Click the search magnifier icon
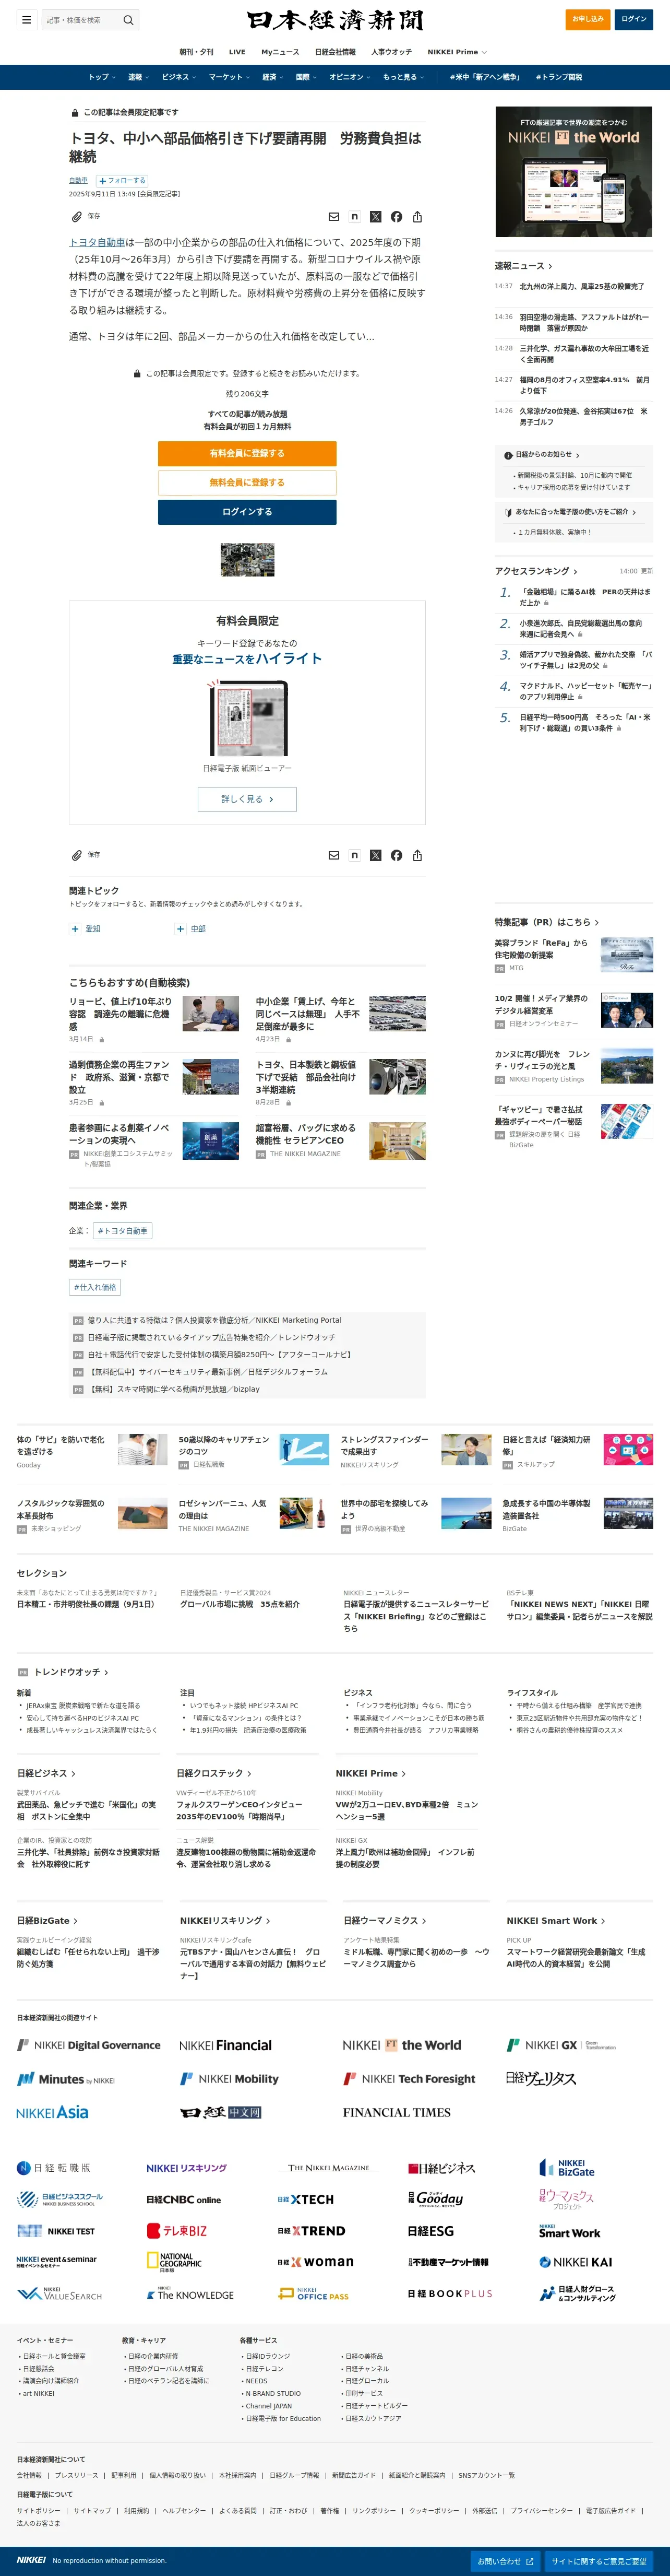 [128, 20]
